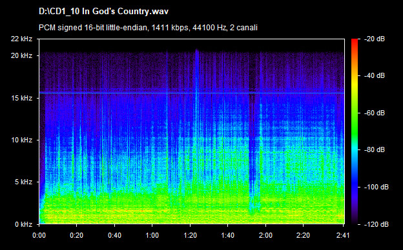Click the file path title text
The height and width of the screenshot is (250, 403).
[103, 12]
